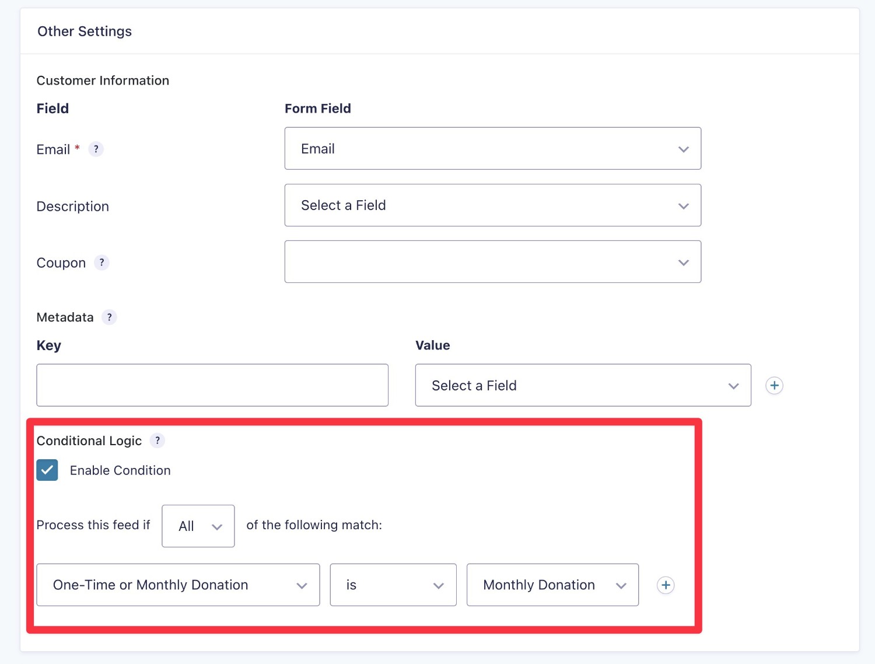Click the Coupon help icon
The image size is (875, 664).
pyautogui.click(x=102, y=263)
